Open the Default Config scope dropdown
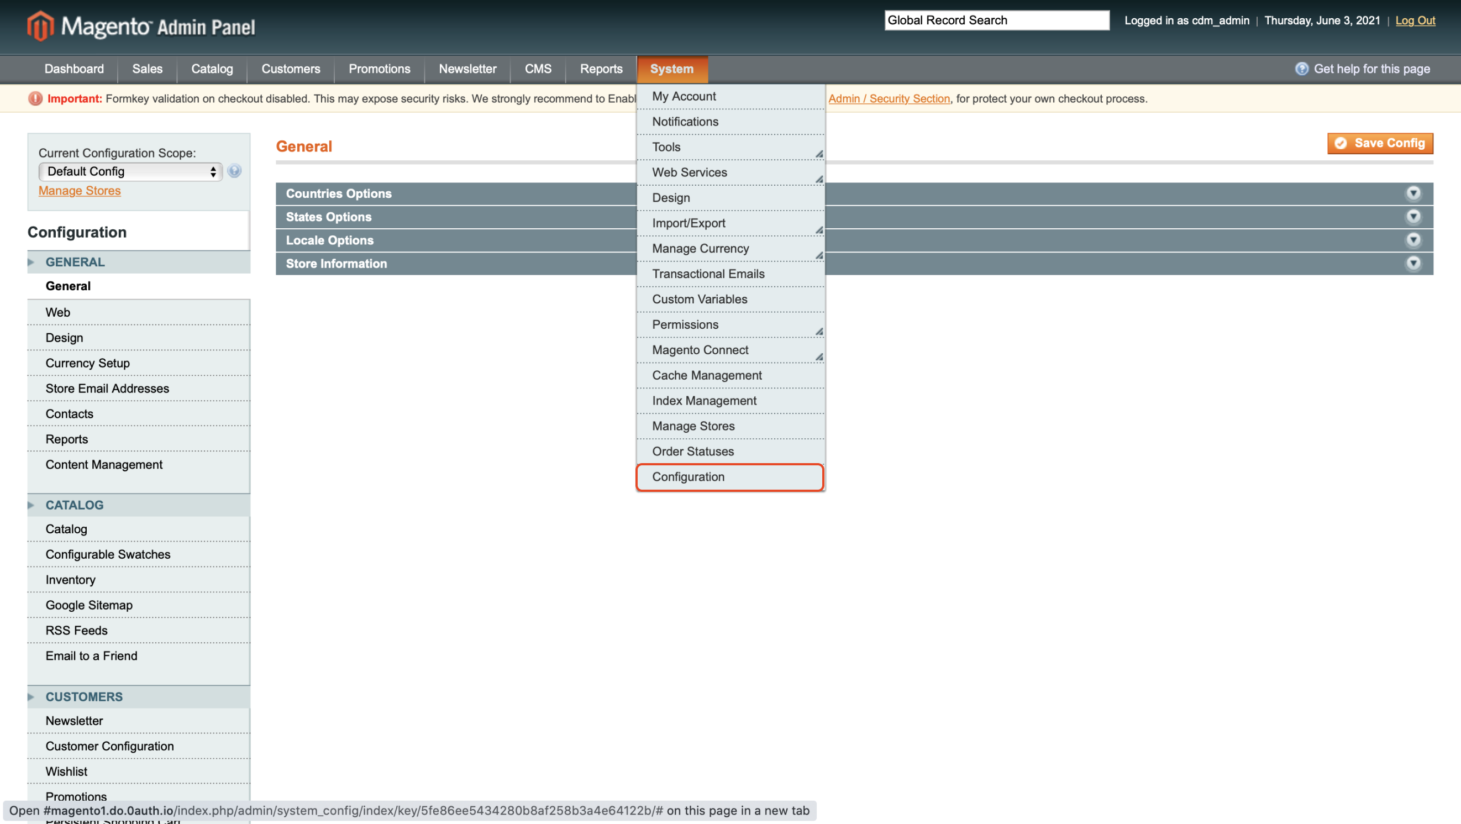 pyautogui.click(x=130, y=171)
